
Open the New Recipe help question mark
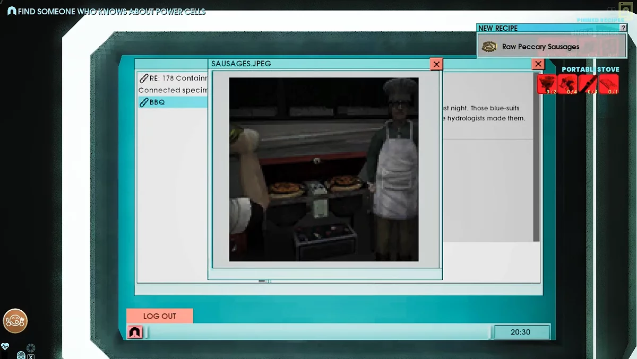[x=623, y=28]
